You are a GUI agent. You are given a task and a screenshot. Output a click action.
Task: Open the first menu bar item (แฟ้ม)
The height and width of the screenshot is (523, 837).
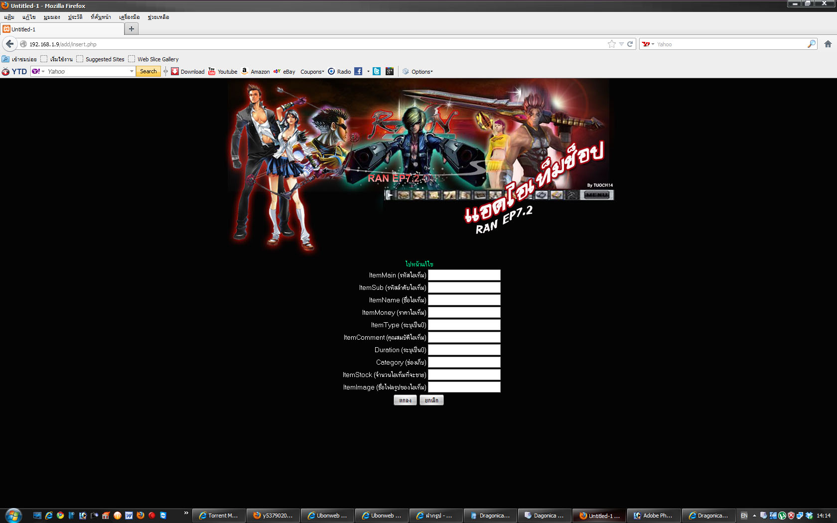pyautogui.click(x=9, y=17)
